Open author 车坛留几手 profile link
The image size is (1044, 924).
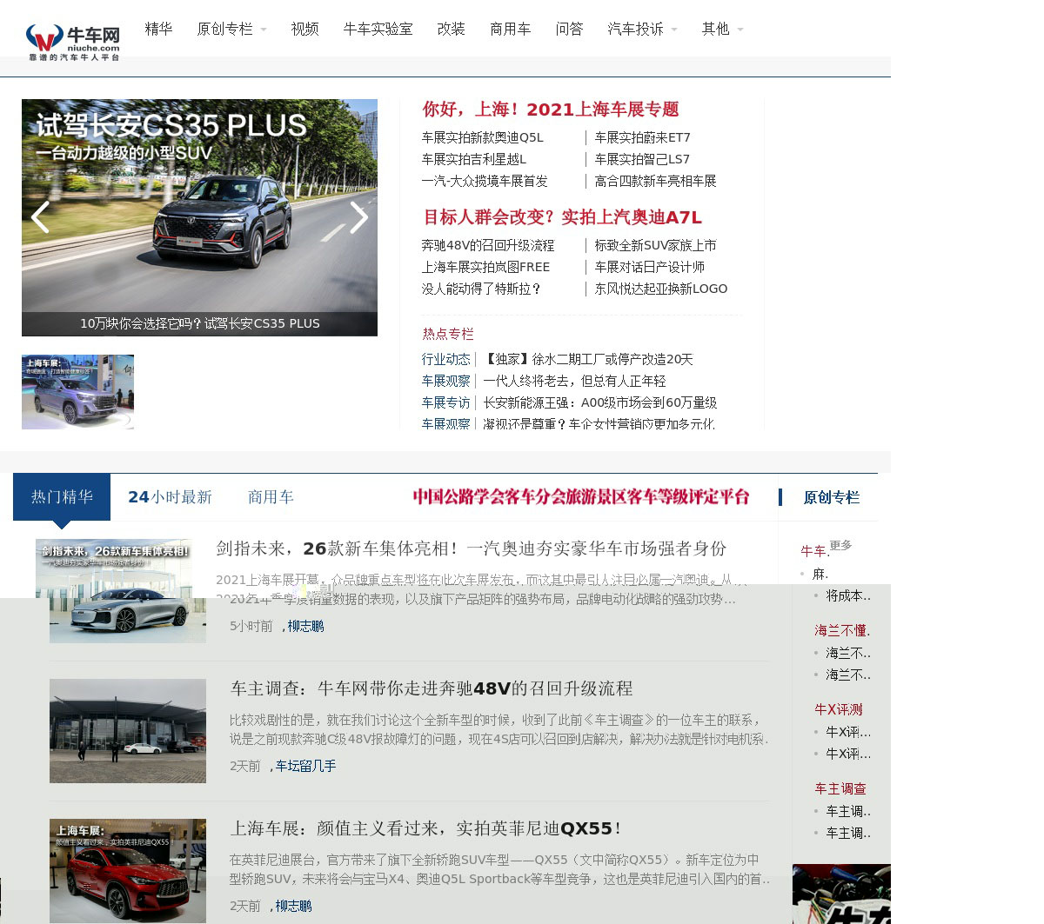[x=305, y=766]
